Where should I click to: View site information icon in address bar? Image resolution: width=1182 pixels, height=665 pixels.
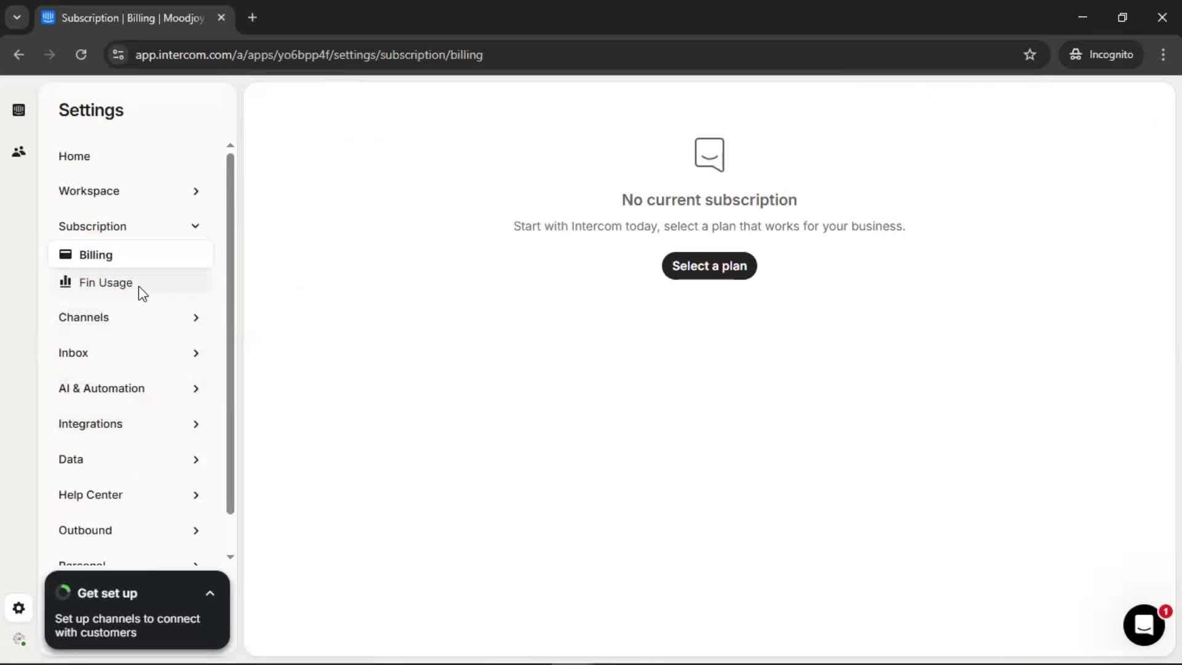118,55
